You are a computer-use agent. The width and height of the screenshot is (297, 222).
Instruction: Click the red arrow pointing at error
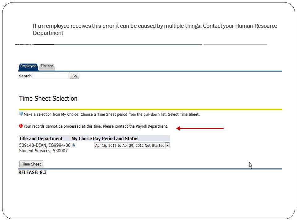200,128
